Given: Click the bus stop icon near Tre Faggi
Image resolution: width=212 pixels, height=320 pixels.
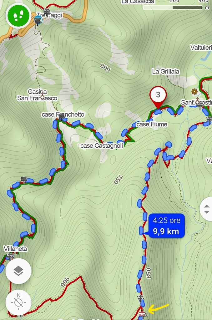Looking at the screenshot, I should tap(38, 20).
